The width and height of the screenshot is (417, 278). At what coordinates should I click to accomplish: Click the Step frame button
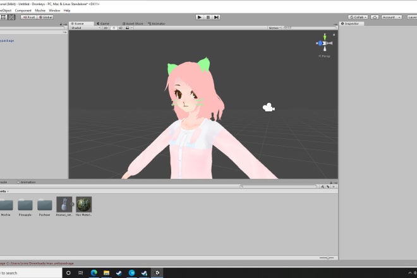216,17
